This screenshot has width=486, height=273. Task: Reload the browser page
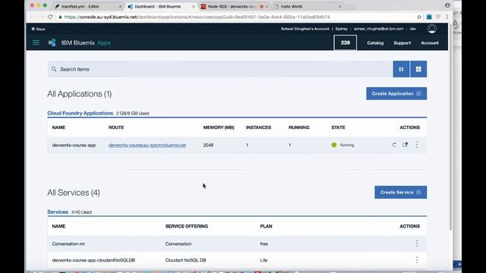50,17
